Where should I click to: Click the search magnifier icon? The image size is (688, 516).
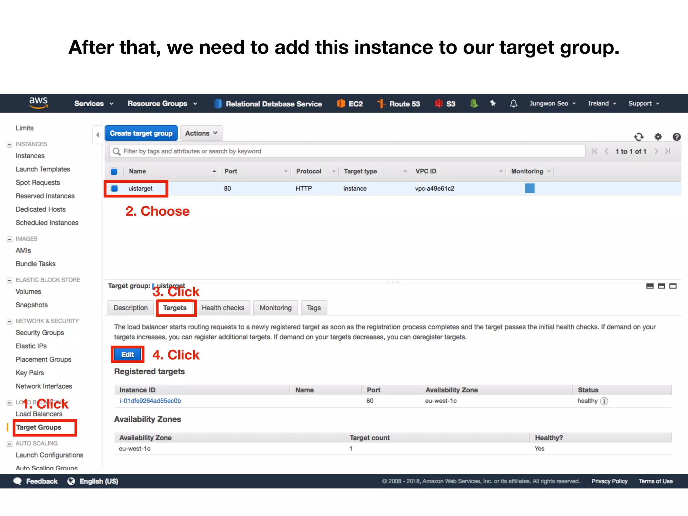pos(117,152)
